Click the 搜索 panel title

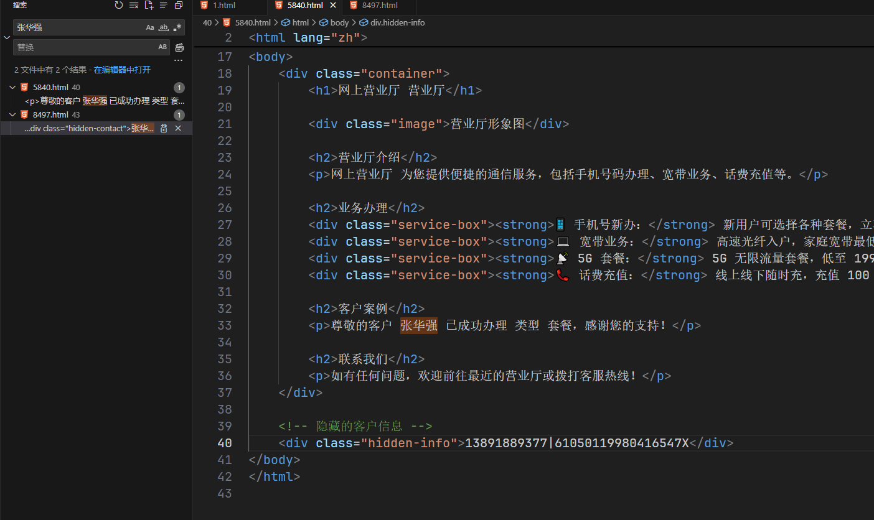20,5
